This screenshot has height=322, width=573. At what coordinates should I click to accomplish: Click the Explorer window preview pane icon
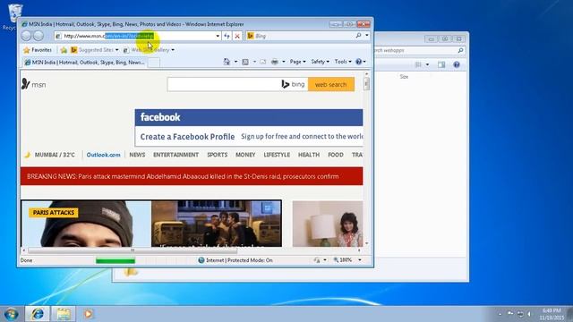click(441, 64)
